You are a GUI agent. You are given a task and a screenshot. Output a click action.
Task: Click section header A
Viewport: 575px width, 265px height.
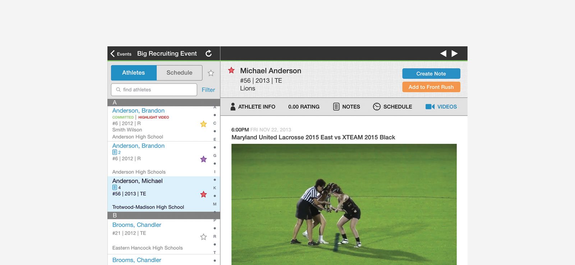(x=164, y=102)
